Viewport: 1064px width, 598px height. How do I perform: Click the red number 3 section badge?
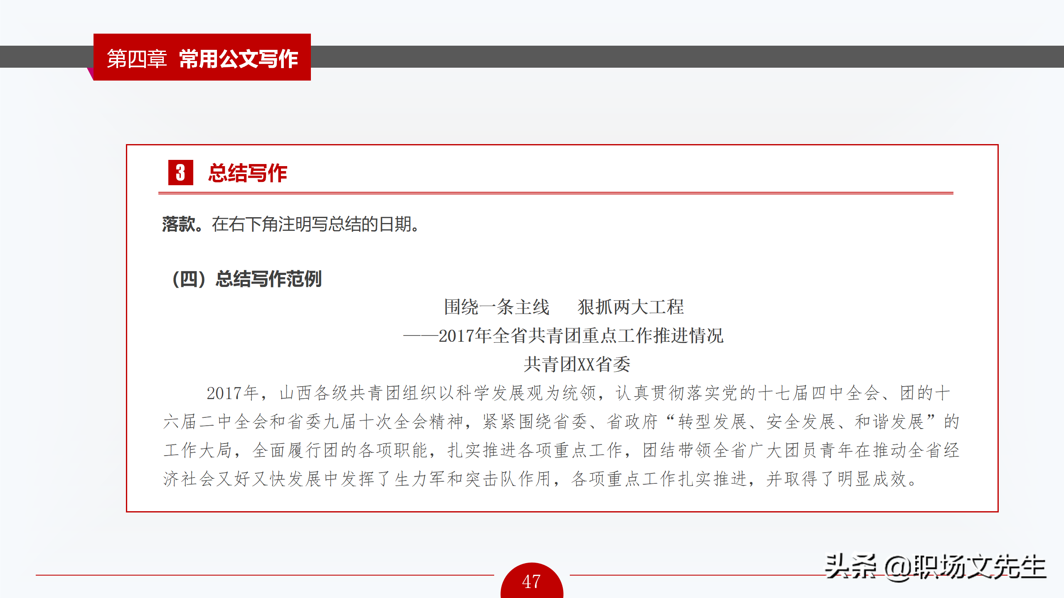coord(180,172)
